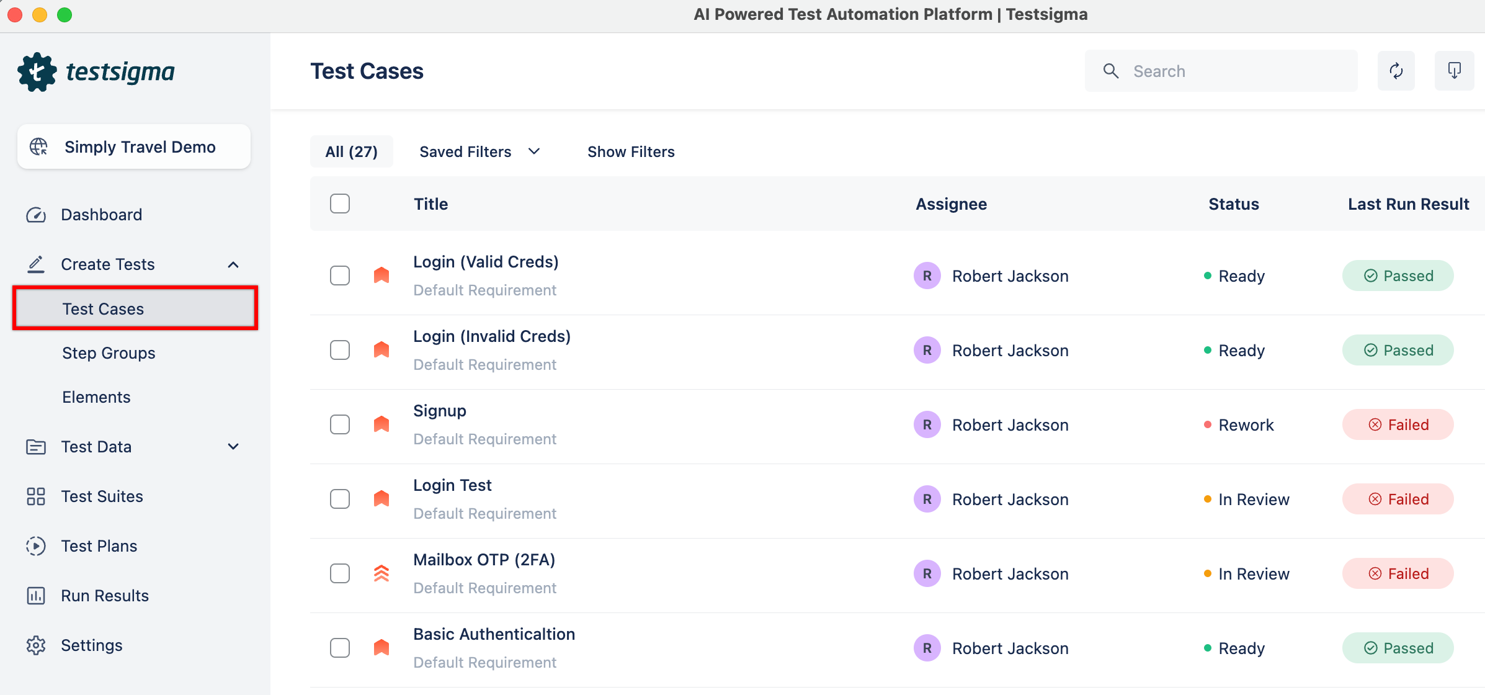Click the Search input field
Image resolution: width=1485 pixels, height=695 pixels.
pos(1221,71)
